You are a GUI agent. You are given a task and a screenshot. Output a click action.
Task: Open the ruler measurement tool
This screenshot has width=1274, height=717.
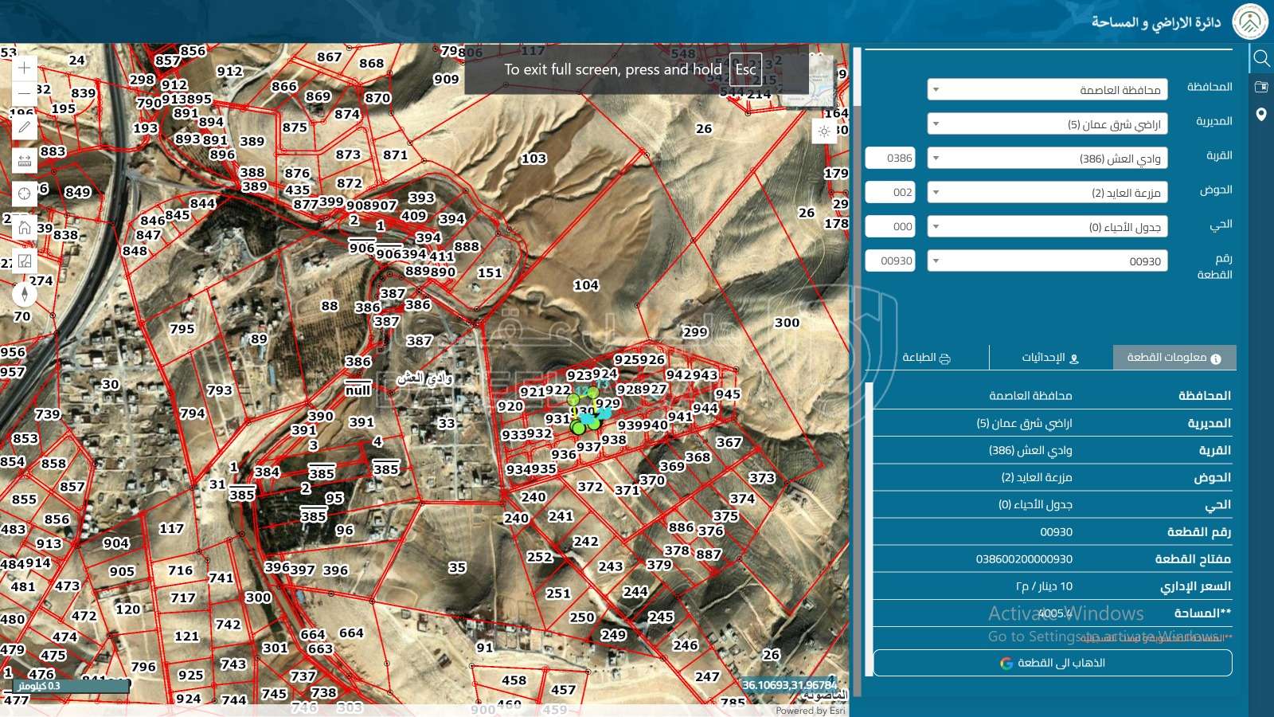click(25, 160)
